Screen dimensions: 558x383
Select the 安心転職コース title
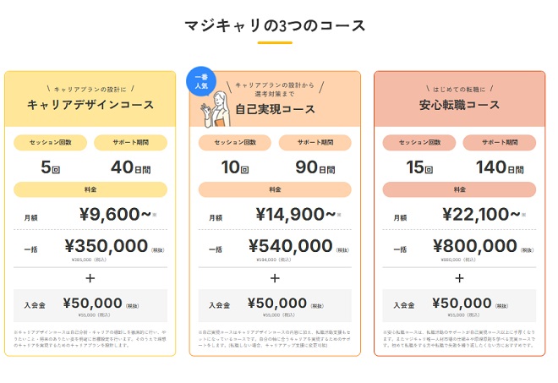click(459, 106)
